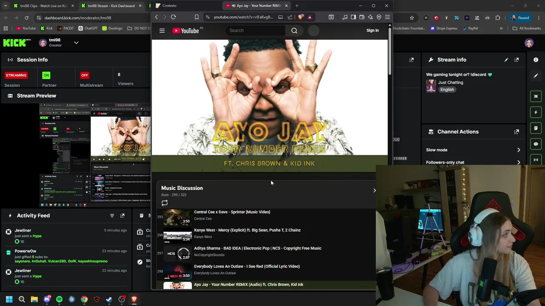Click the YouTube search magnifier button
This screenshot has height=306, width=545.
point(294,31)
